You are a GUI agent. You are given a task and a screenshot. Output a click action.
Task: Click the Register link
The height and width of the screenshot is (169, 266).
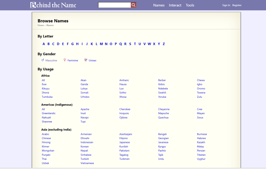click(x=237, y=5)
